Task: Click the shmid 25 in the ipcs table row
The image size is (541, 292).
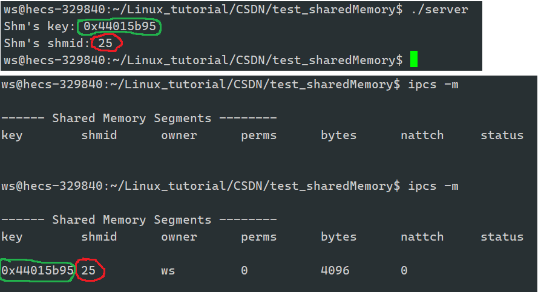Action: click(x=88, y=271)
